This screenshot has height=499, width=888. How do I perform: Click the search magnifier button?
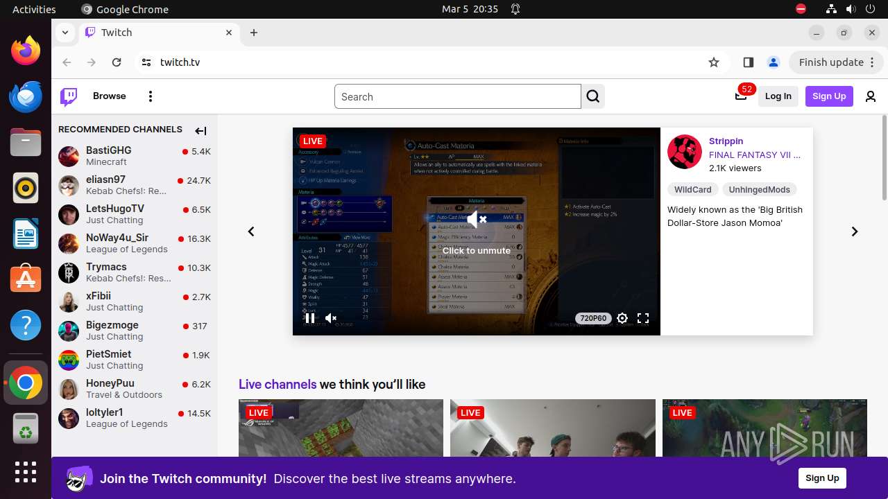(593, 96)
